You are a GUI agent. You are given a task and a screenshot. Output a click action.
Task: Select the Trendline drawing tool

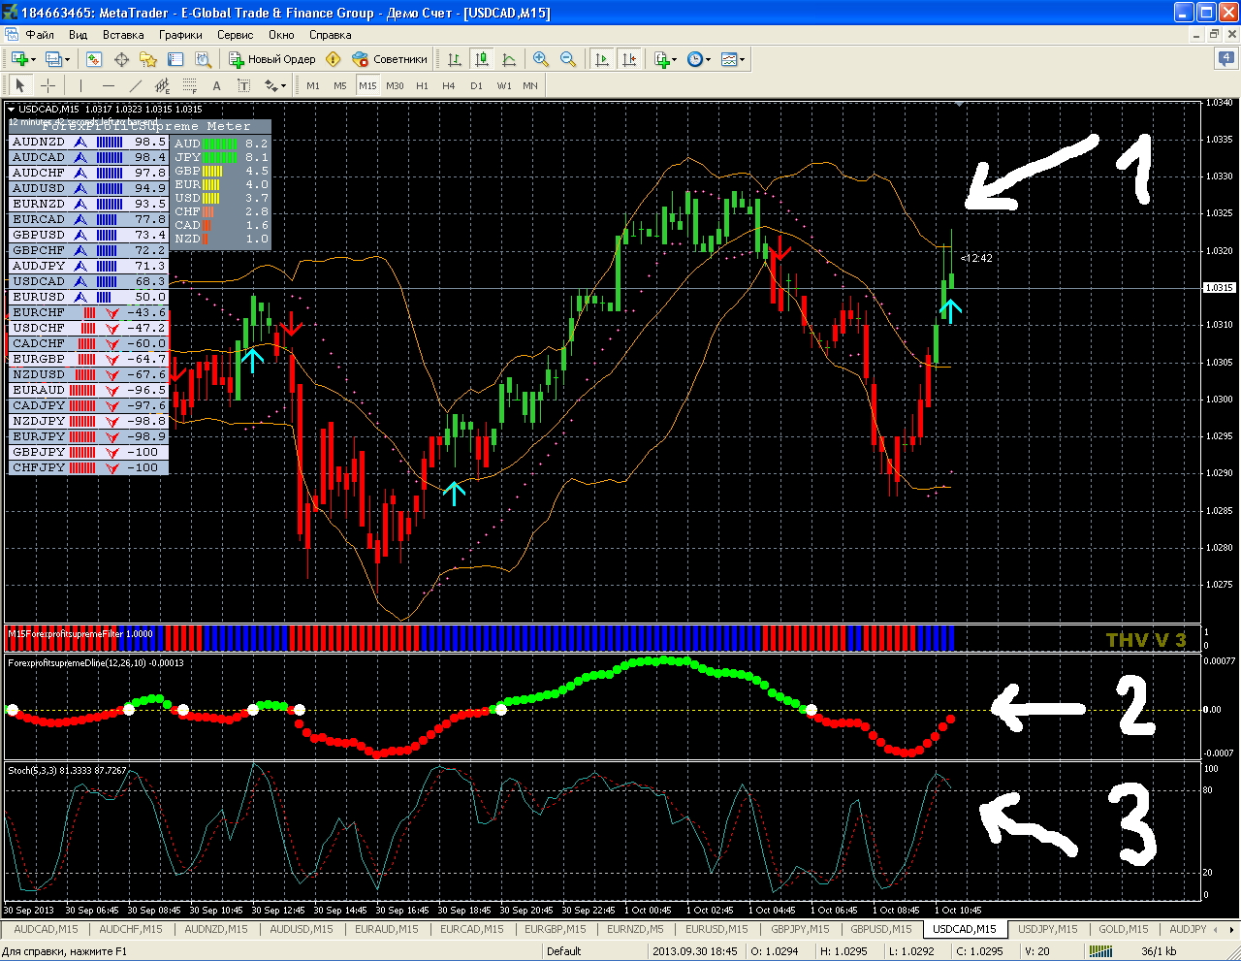135,85
